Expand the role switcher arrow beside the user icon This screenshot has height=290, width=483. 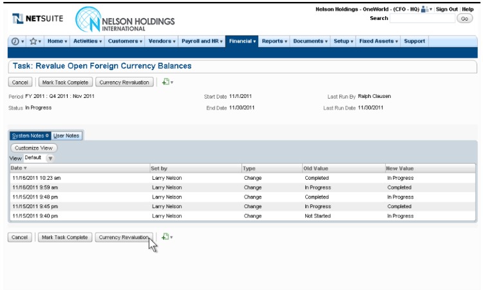point(431,9)
